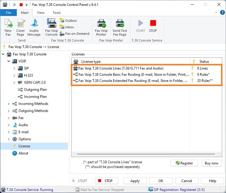Click the Help button
The image size is (226, 193).
point(212,181)
